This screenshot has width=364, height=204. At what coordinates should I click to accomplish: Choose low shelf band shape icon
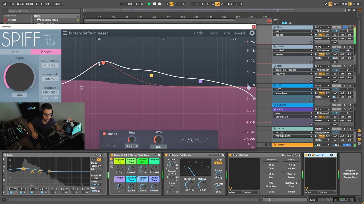point(181,139)
